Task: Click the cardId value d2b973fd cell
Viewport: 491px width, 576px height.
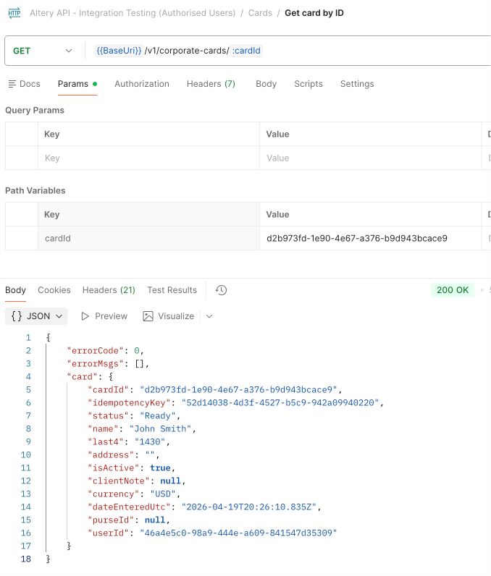Action: [x=371, y=238]
